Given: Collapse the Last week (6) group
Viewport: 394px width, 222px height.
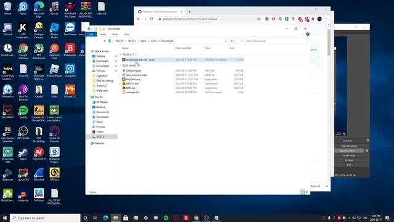Looking at the screenshot, I should coord(121,65).
